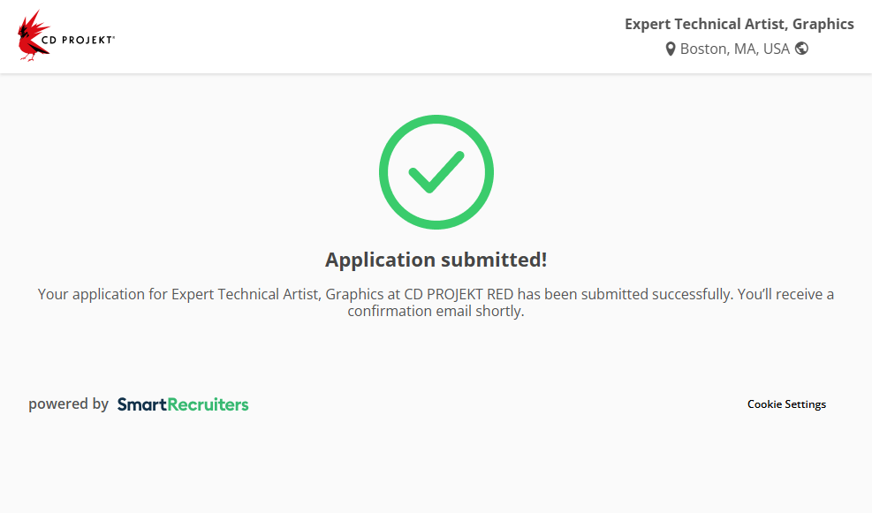Image resolution: width=872 pixels, height=513 pixels.
Task: Open the SmartRecruiters logo link
Action: click(183, 404)
